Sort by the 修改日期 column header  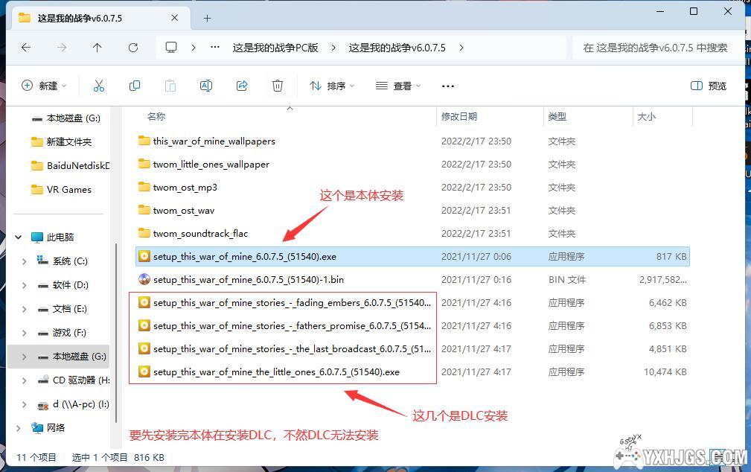tap(459, 117)
